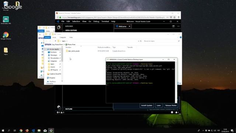Open the Manage gear icon in VS Code

[59, 107]
